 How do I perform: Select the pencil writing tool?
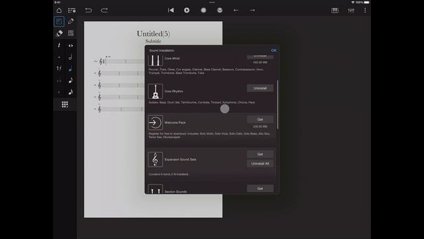point(71,21)
